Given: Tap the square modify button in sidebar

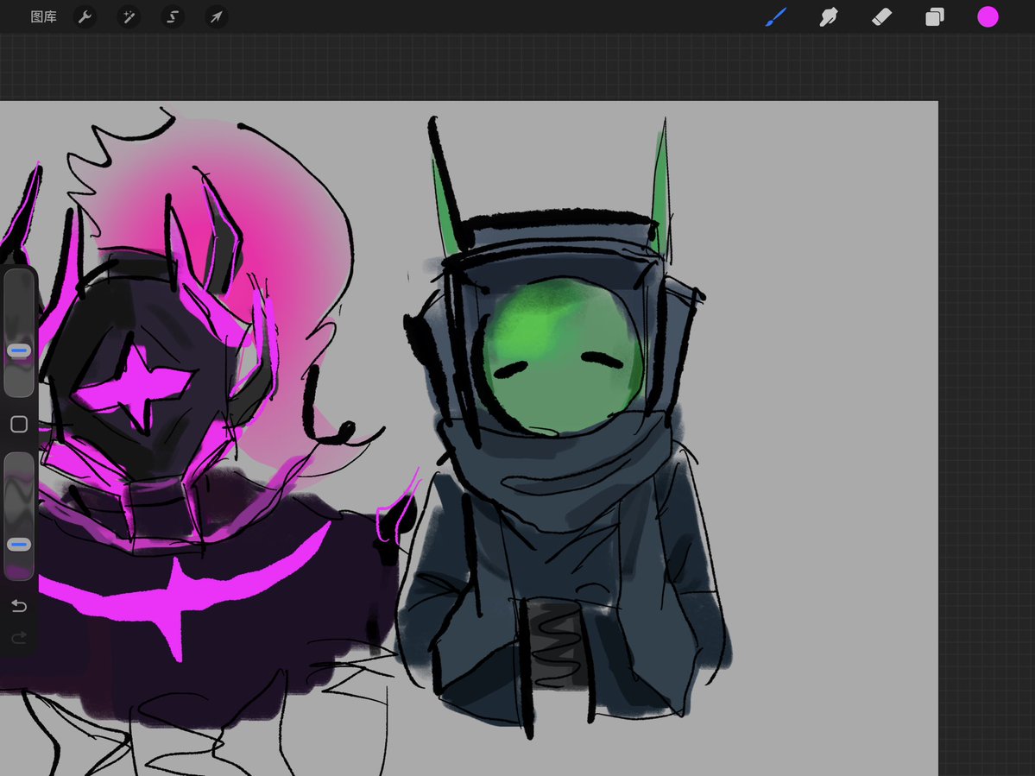Looking at the screenshot, I should click(19, 425).
